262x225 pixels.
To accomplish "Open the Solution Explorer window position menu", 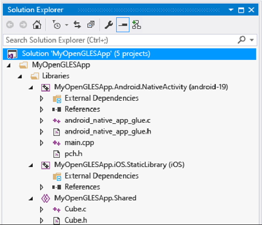I will pyautogui.click(x=231, y=10).
